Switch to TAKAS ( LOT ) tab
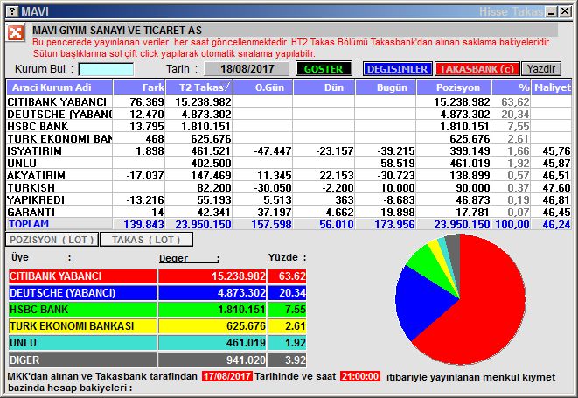This screenshot has height=398, width=578. click(146, 240)
